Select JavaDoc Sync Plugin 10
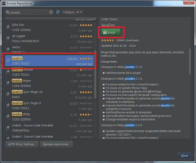 50,94
